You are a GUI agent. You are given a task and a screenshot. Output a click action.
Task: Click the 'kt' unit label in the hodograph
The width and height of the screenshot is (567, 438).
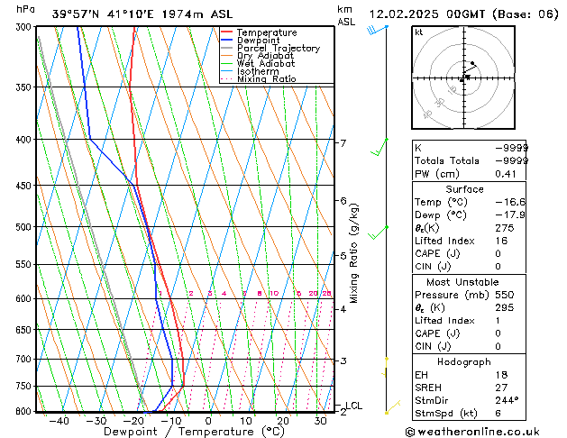pyautogui.click(x=419, y=32)
